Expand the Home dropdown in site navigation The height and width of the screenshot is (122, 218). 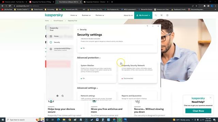(x=74, y=15)
